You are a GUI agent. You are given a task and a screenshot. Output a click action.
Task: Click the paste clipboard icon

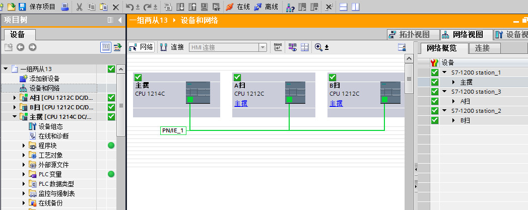click(x=104, y=7)
